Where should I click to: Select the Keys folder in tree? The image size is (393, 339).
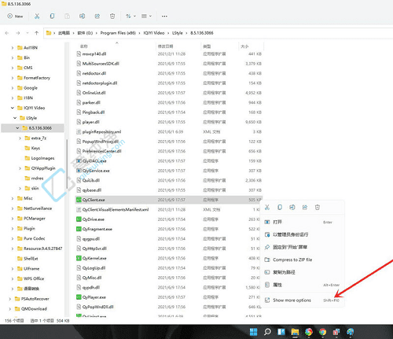click(x=32, y=148)
